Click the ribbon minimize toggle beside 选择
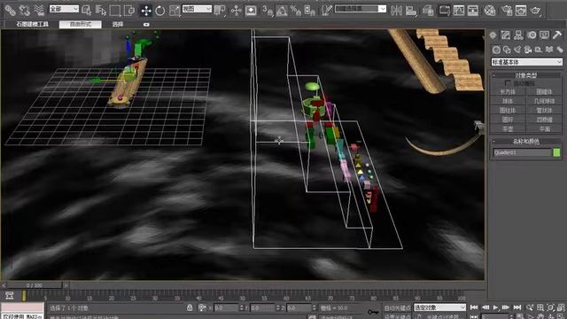Viewport: 567px width, 319px height. 146,25
